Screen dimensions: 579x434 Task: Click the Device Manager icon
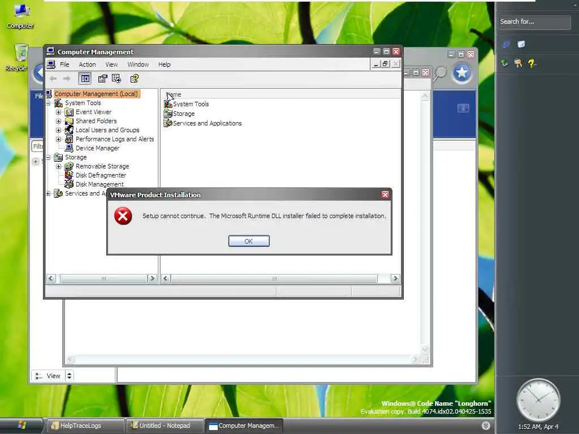[x=69, y=148]
